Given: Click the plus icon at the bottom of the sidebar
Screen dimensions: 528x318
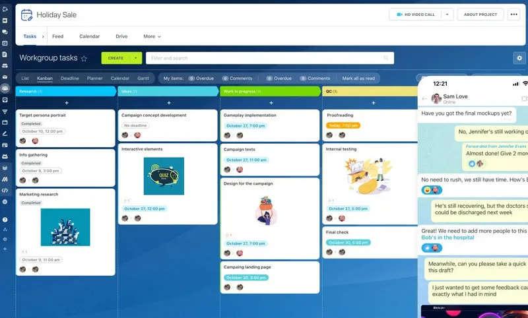Looking at the screenshot, I should 5,249.
